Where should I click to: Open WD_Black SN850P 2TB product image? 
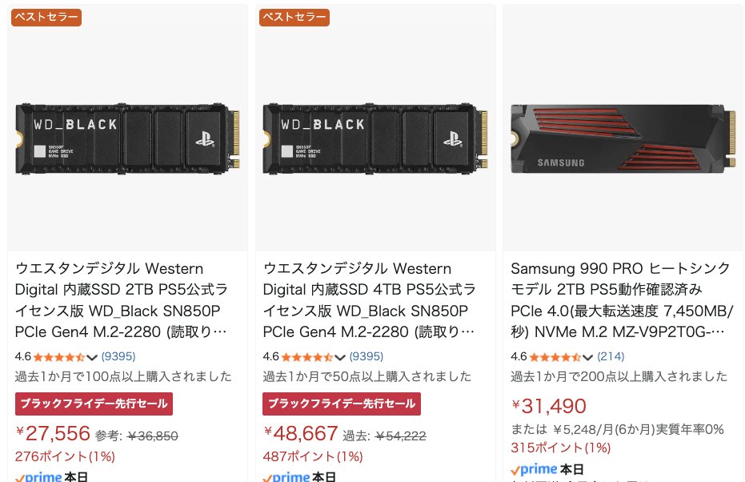pyautogui.click(x=127, y=132)
